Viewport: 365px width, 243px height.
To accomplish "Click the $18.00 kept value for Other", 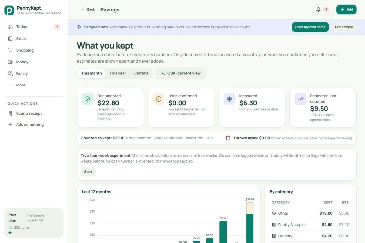I will [x=326, y=213].
